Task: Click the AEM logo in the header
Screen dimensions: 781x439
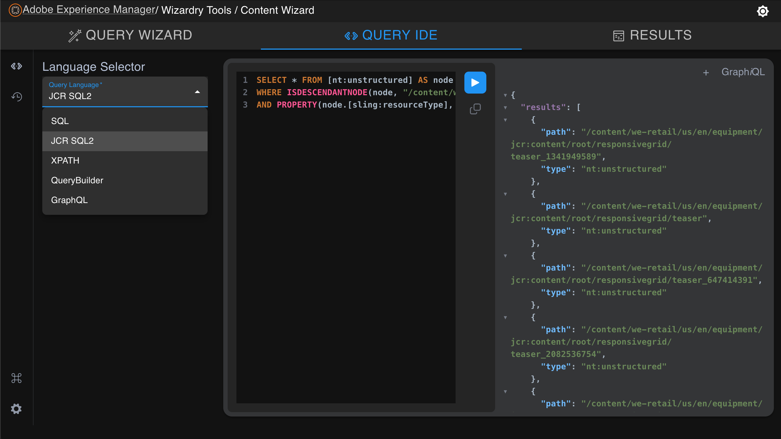Action: 15,10
